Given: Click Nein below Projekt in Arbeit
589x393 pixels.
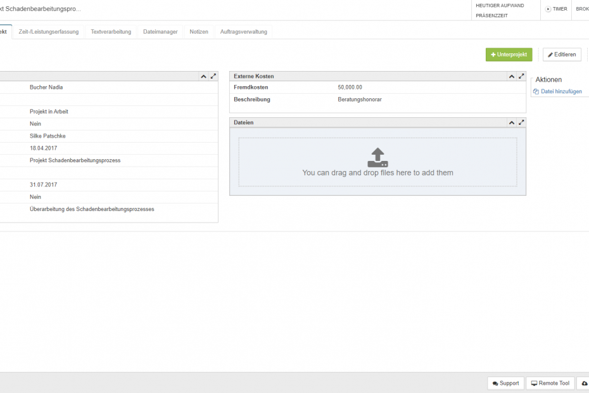Looking at the screenshot, I should click(x=35, y=124).
